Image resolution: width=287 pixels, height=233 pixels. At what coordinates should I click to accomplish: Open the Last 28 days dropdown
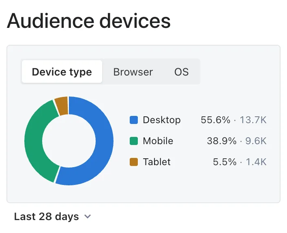(x=53, y=216)
